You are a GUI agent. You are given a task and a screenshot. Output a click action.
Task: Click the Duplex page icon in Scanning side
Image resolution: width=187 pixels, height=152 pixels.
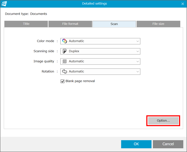pyautogui.click(x=64, y=51)
